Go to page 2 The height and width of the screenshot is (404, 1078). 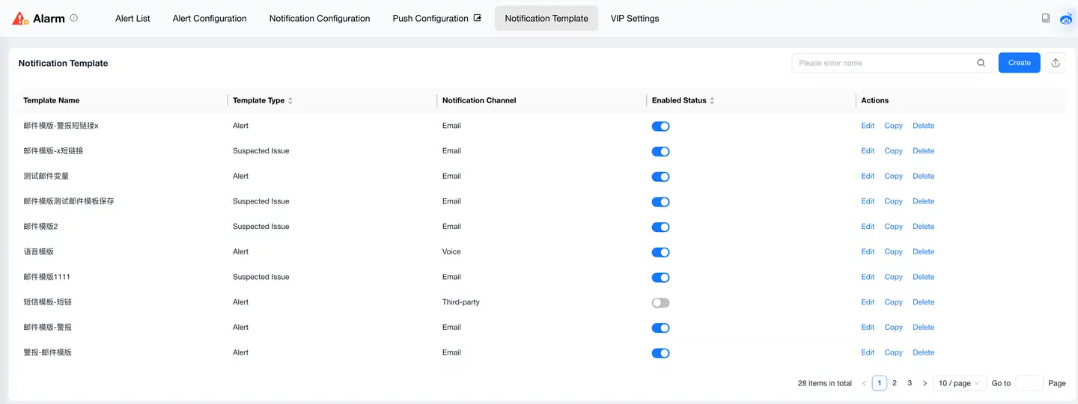coord(895,383)
